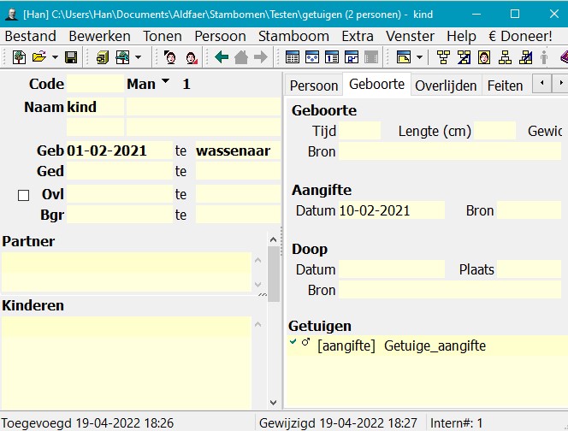The width and height of the screenshot is (568, 431).
Task: Go back with the green left arrow
Action: 222,57
